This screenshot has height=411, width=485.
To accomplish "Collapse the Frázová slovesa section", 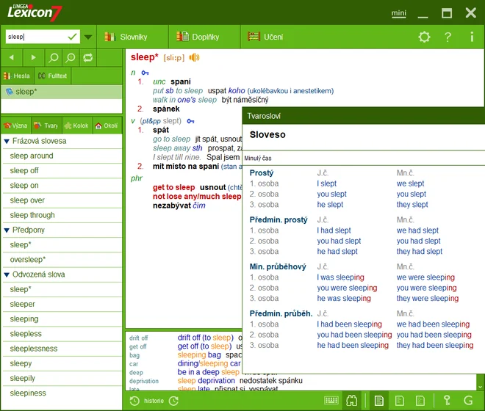I will tap(7, 141).
